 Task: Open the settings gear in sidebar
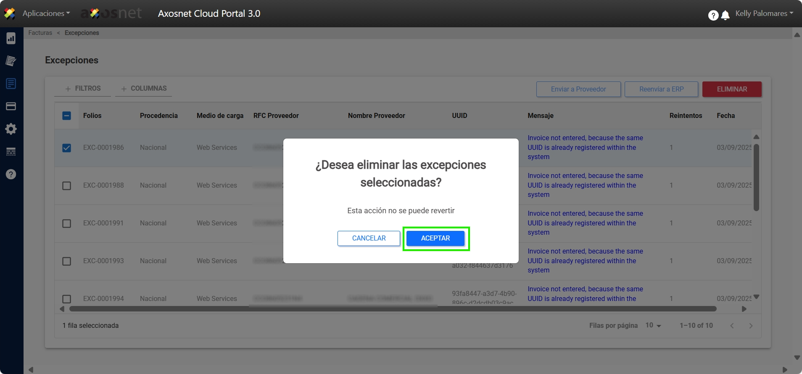(11, 129)
